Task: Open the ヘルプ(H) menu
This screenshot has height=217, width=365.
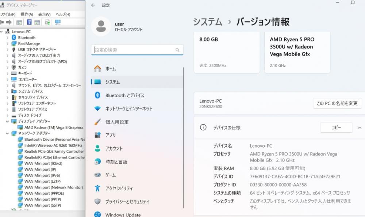Action: [63, 14]
